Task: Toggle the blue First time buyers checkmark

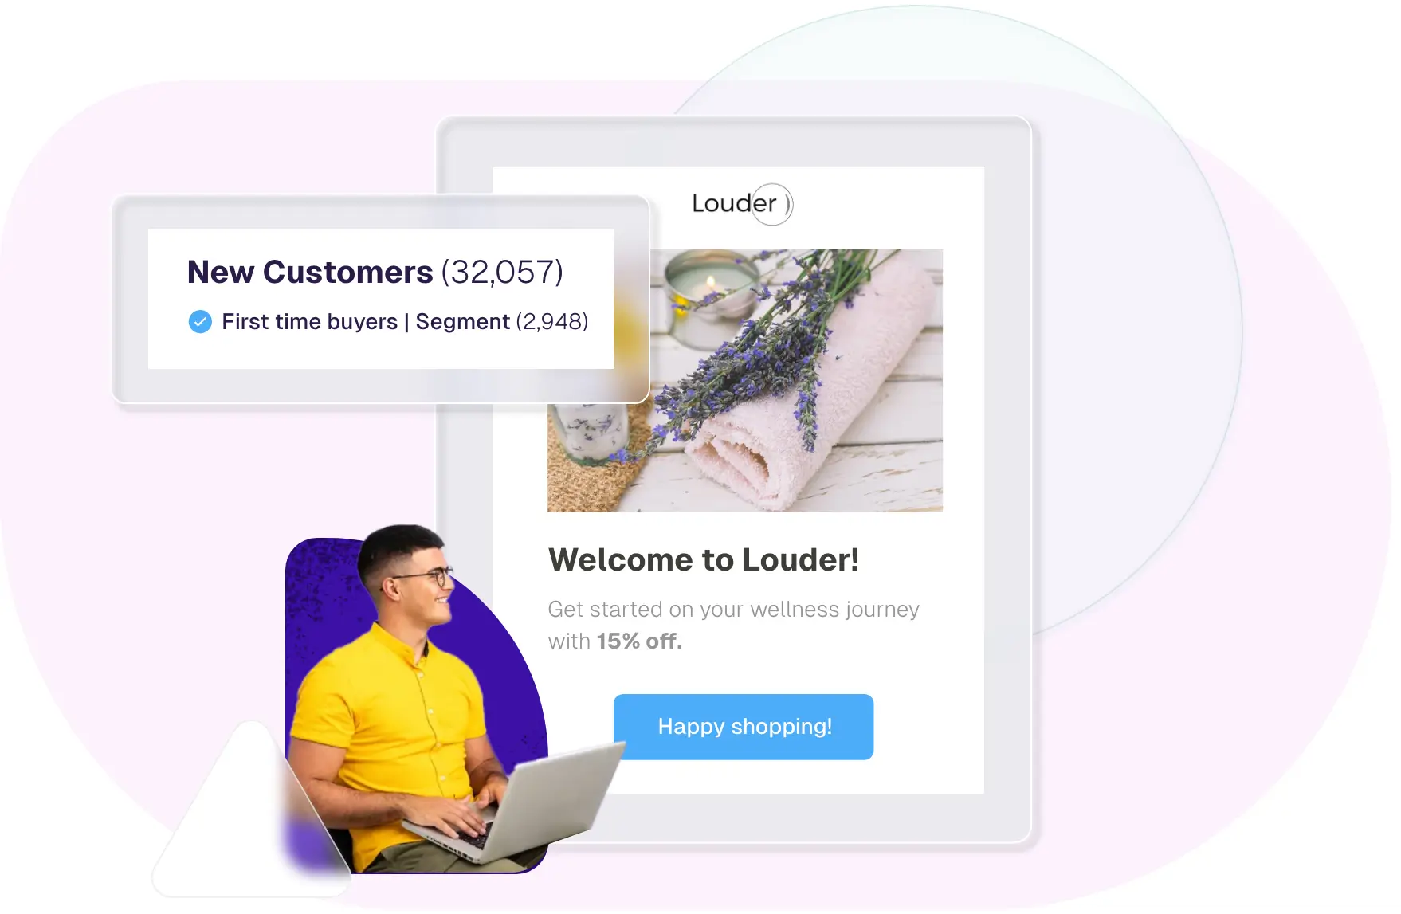Action: 200,322
